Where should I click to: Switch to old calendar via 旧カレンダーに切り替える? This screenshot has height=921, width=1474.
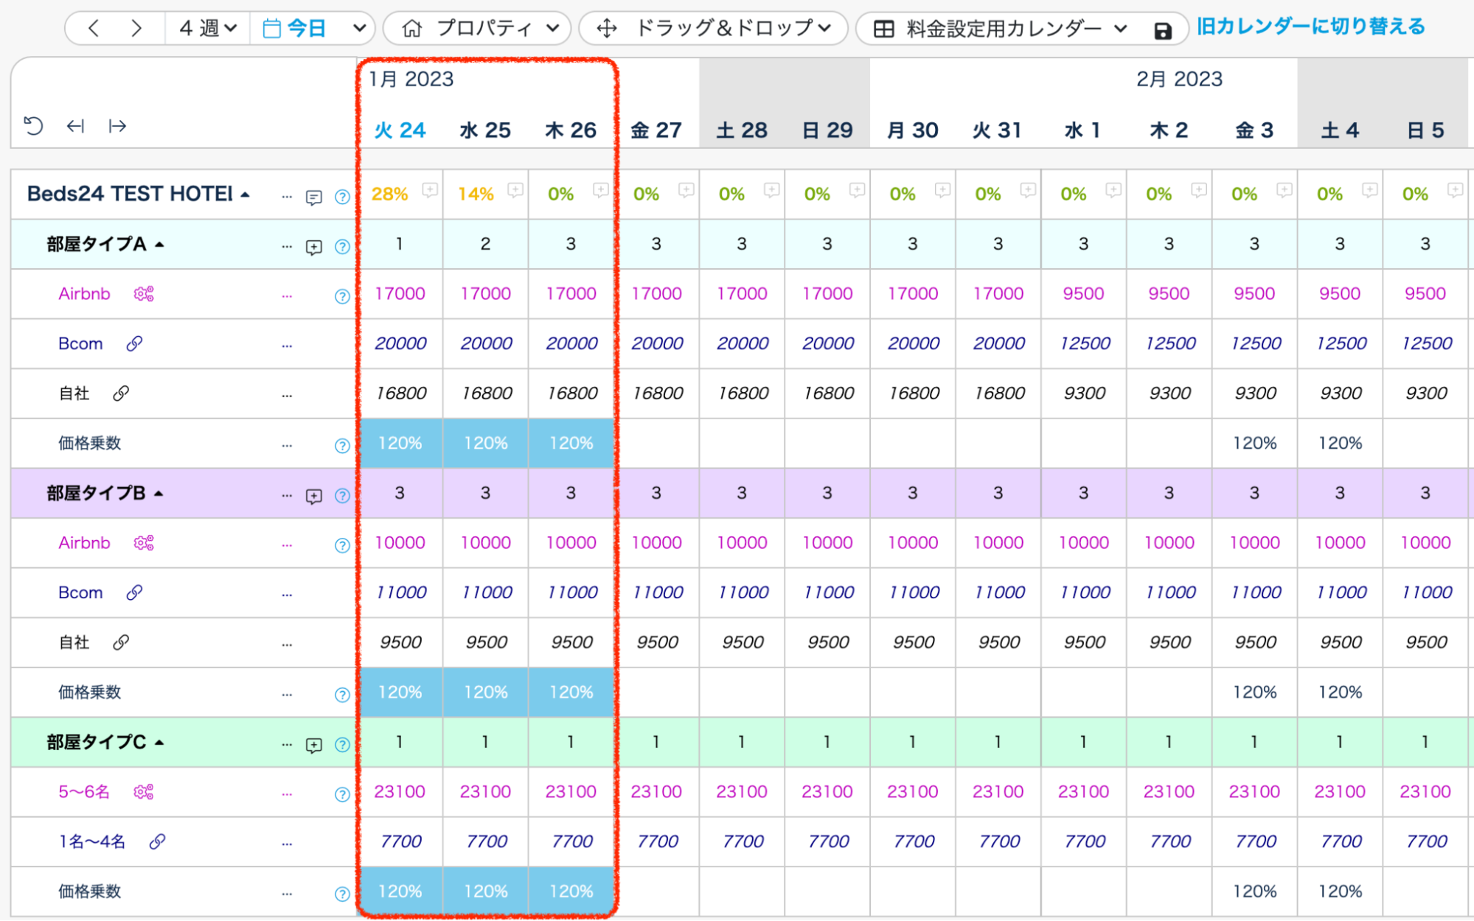point(1310,27)
